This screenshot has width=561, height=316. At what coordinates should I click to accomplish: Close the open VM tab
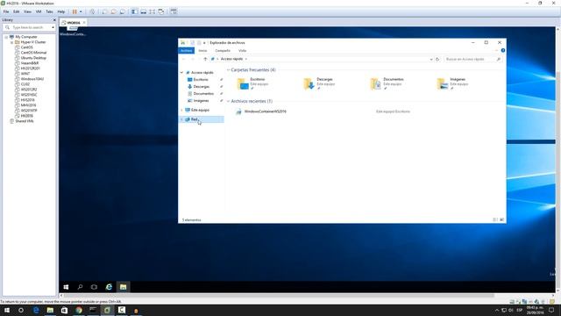click(x=84, y=23)
